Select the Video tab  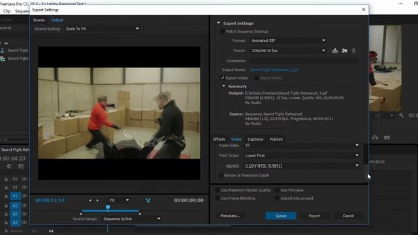pos(236,139)
